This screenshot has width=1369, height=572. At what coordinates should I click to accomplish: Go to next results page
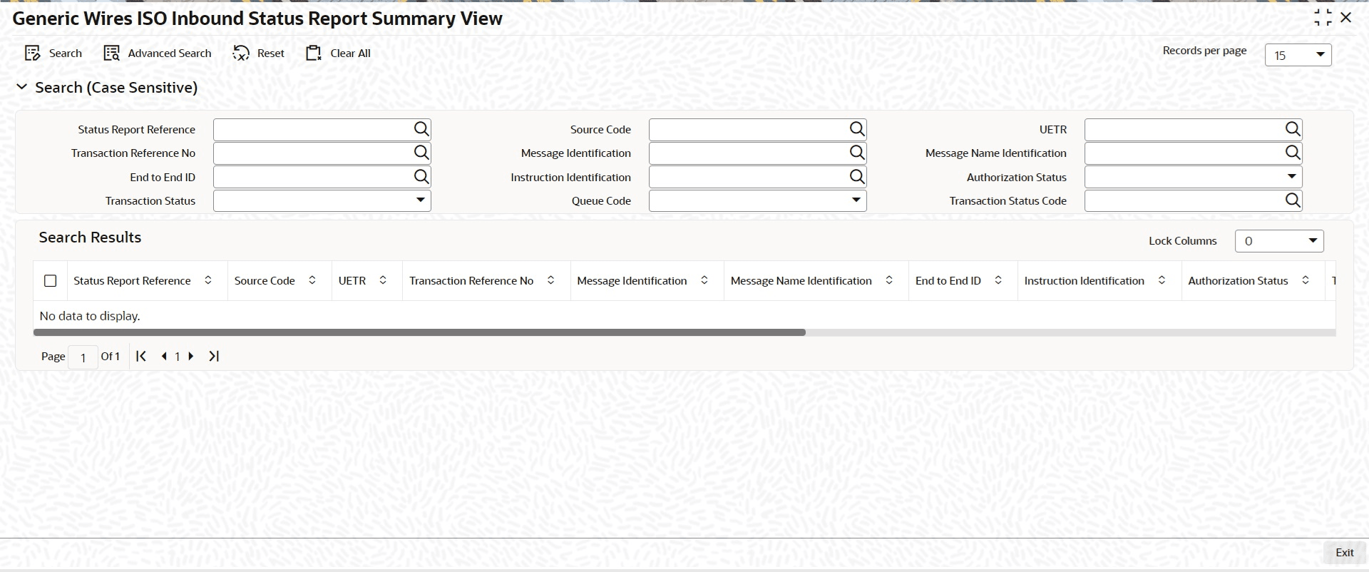tap(191, 356)
